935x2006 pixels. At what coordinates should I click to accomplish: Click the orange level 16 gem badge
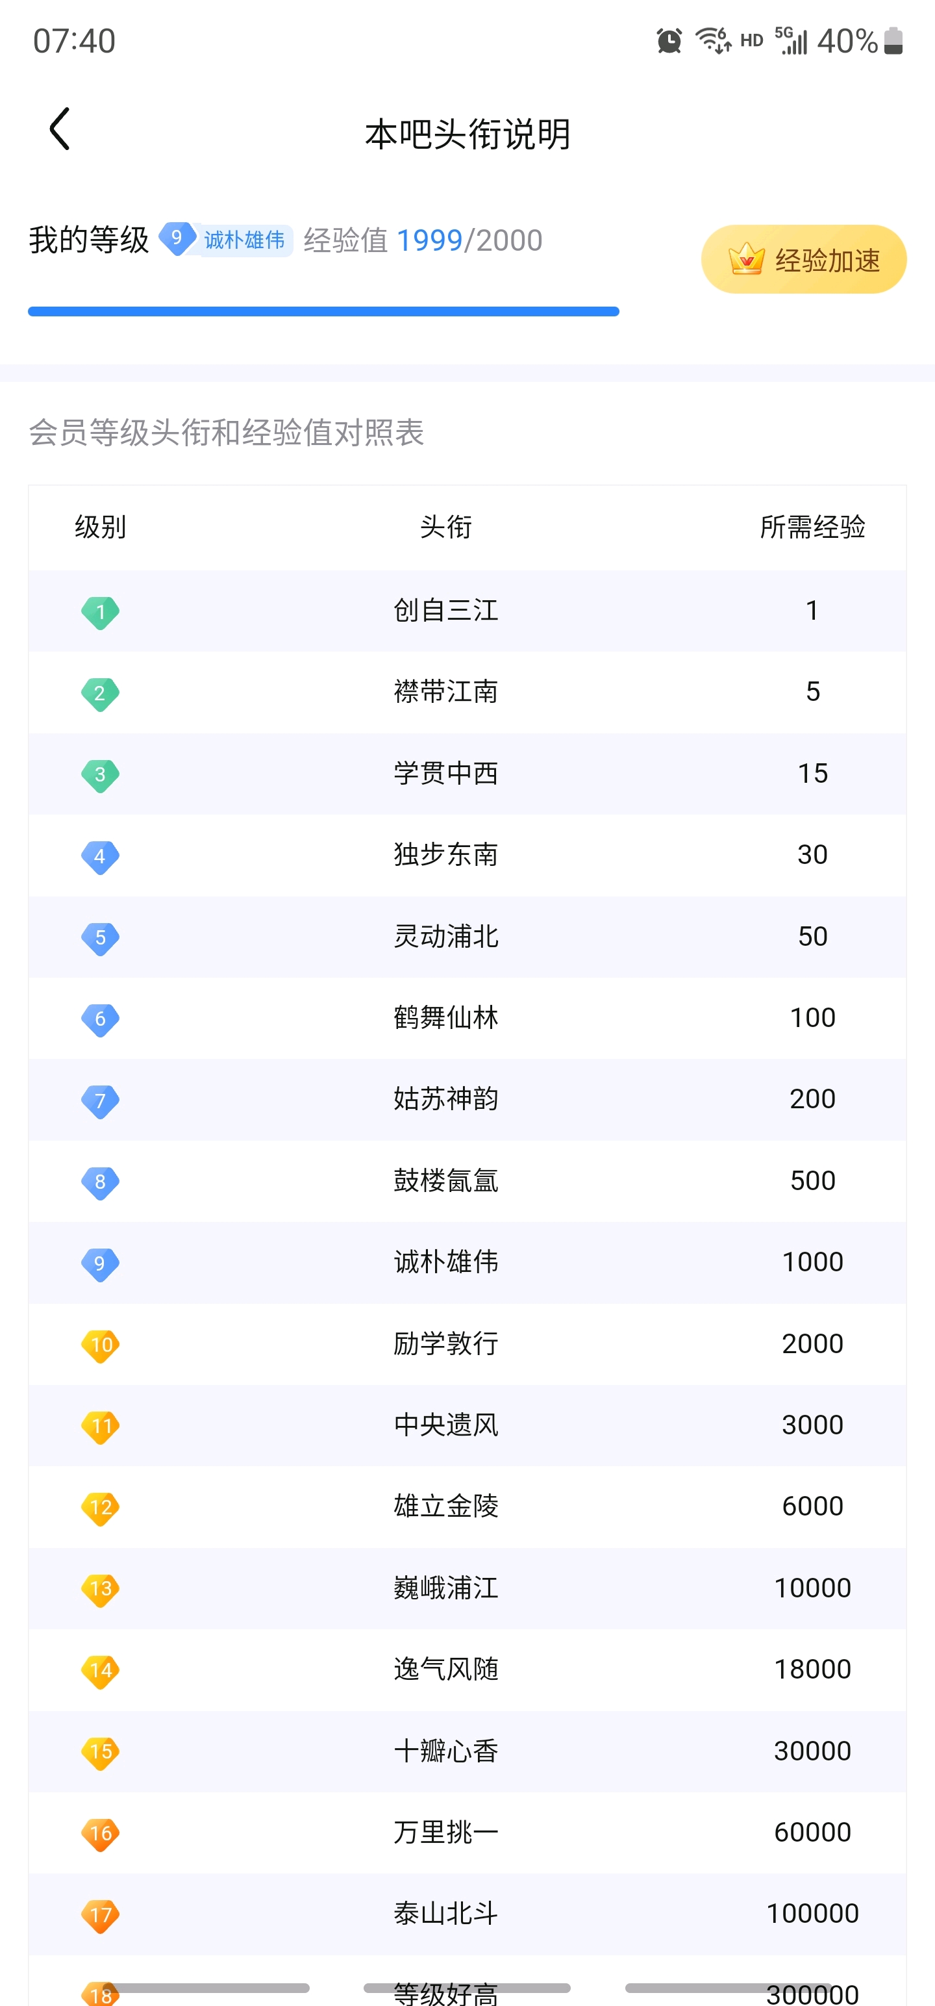click(101, 1833)
